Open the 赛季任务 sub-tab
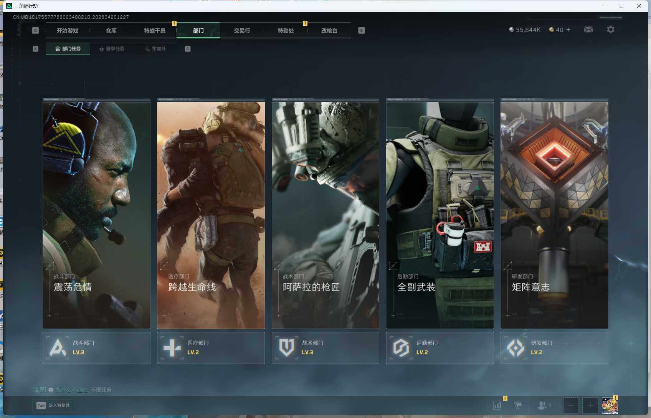 tap(112, 49)
